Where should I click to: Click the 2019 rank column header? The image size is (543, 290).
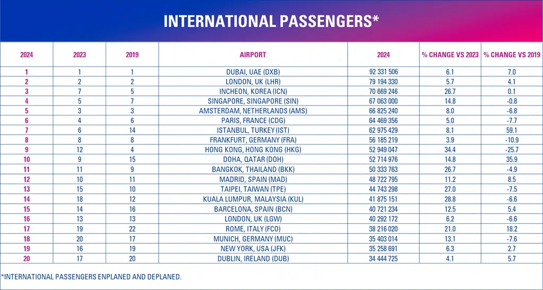click(x=132, y=55)
